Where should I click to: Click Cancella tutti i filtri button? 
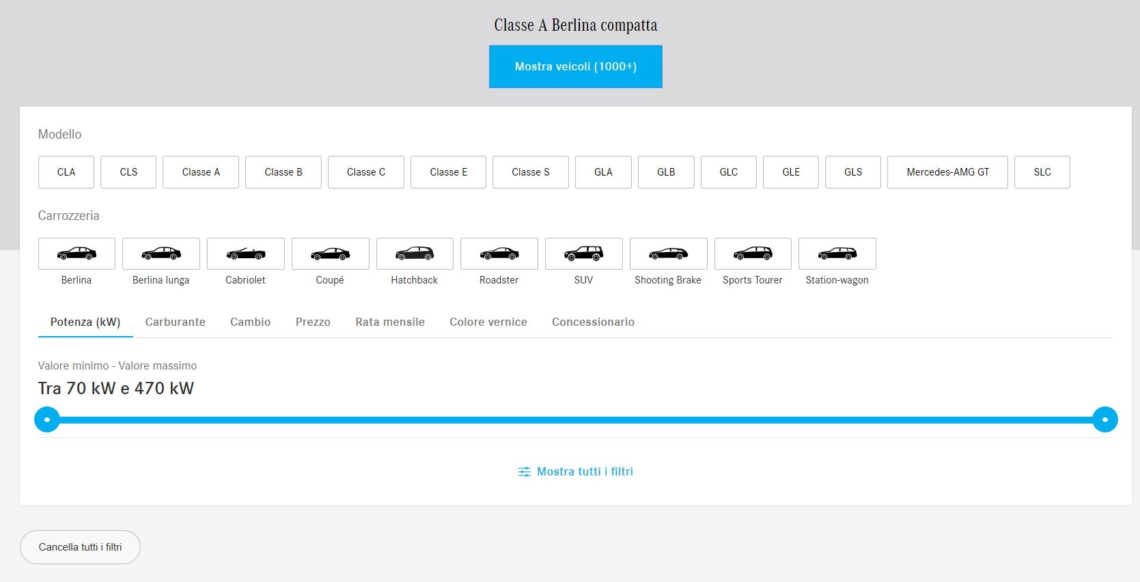pyautogui.click(x=80, y=547)
